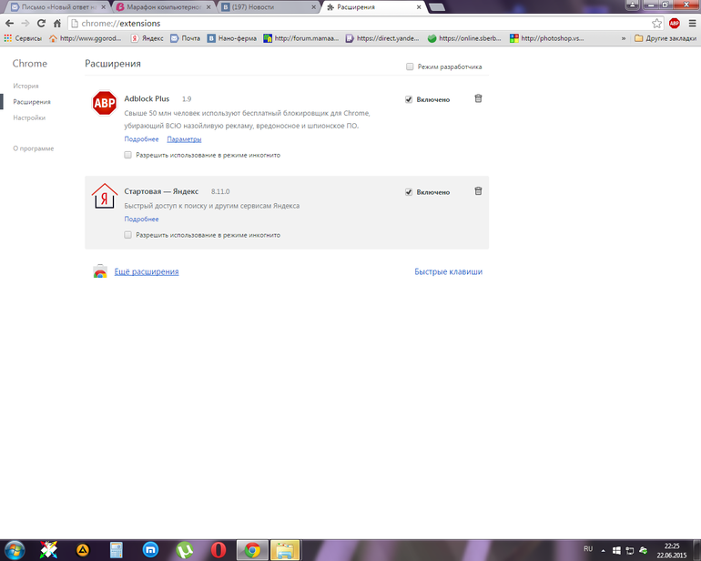This screenshot has height=561, width=701.
Task: Launch Opera from the taskbar
Action: 218,550
